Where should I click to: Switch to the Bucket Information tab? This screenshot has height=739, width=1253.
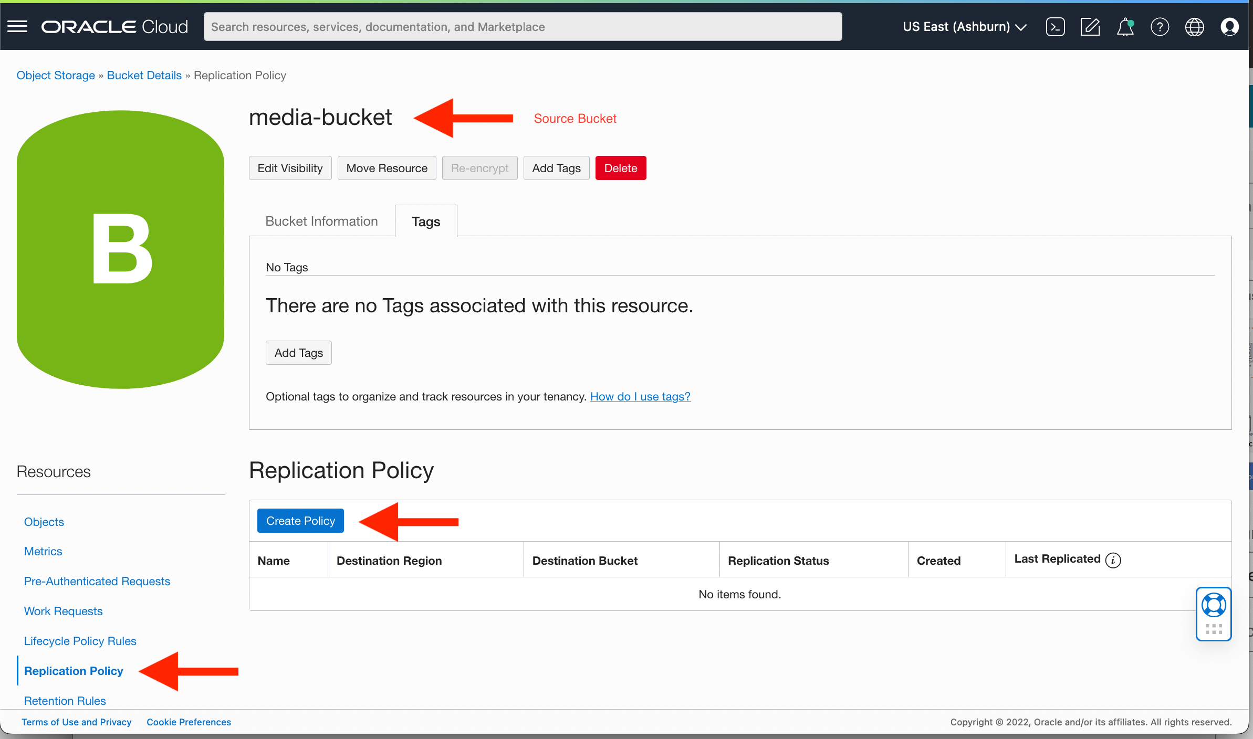(x=321, y=221)
